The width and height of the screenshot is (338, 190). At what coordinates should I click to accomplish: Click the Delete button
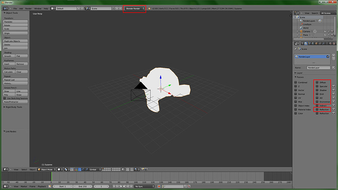click(x=15, y=45)
